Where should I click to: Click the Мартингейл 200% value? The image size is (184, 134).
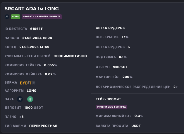(x=127, y=77)
